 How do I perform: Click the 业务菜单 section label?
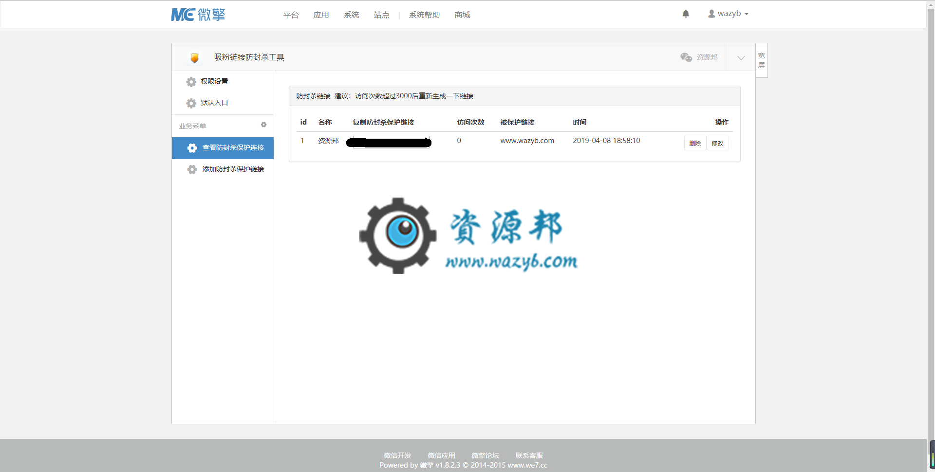tap(192, 126)
